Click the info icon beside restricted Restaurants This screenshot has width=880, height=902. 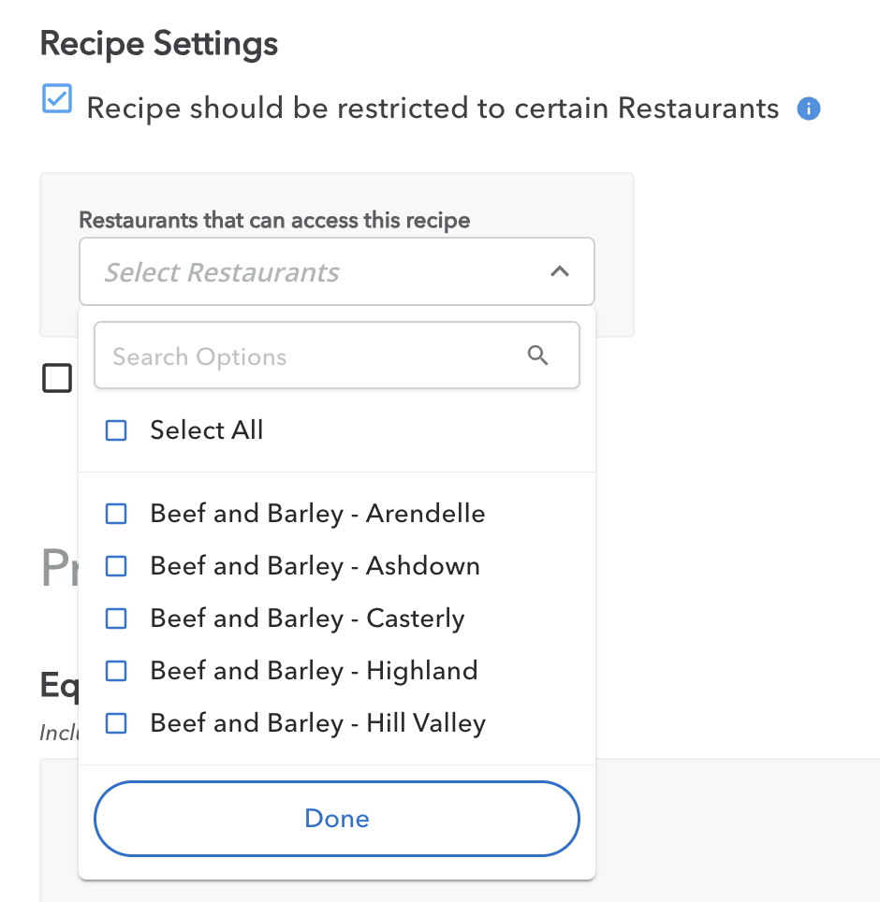(808, 109)
